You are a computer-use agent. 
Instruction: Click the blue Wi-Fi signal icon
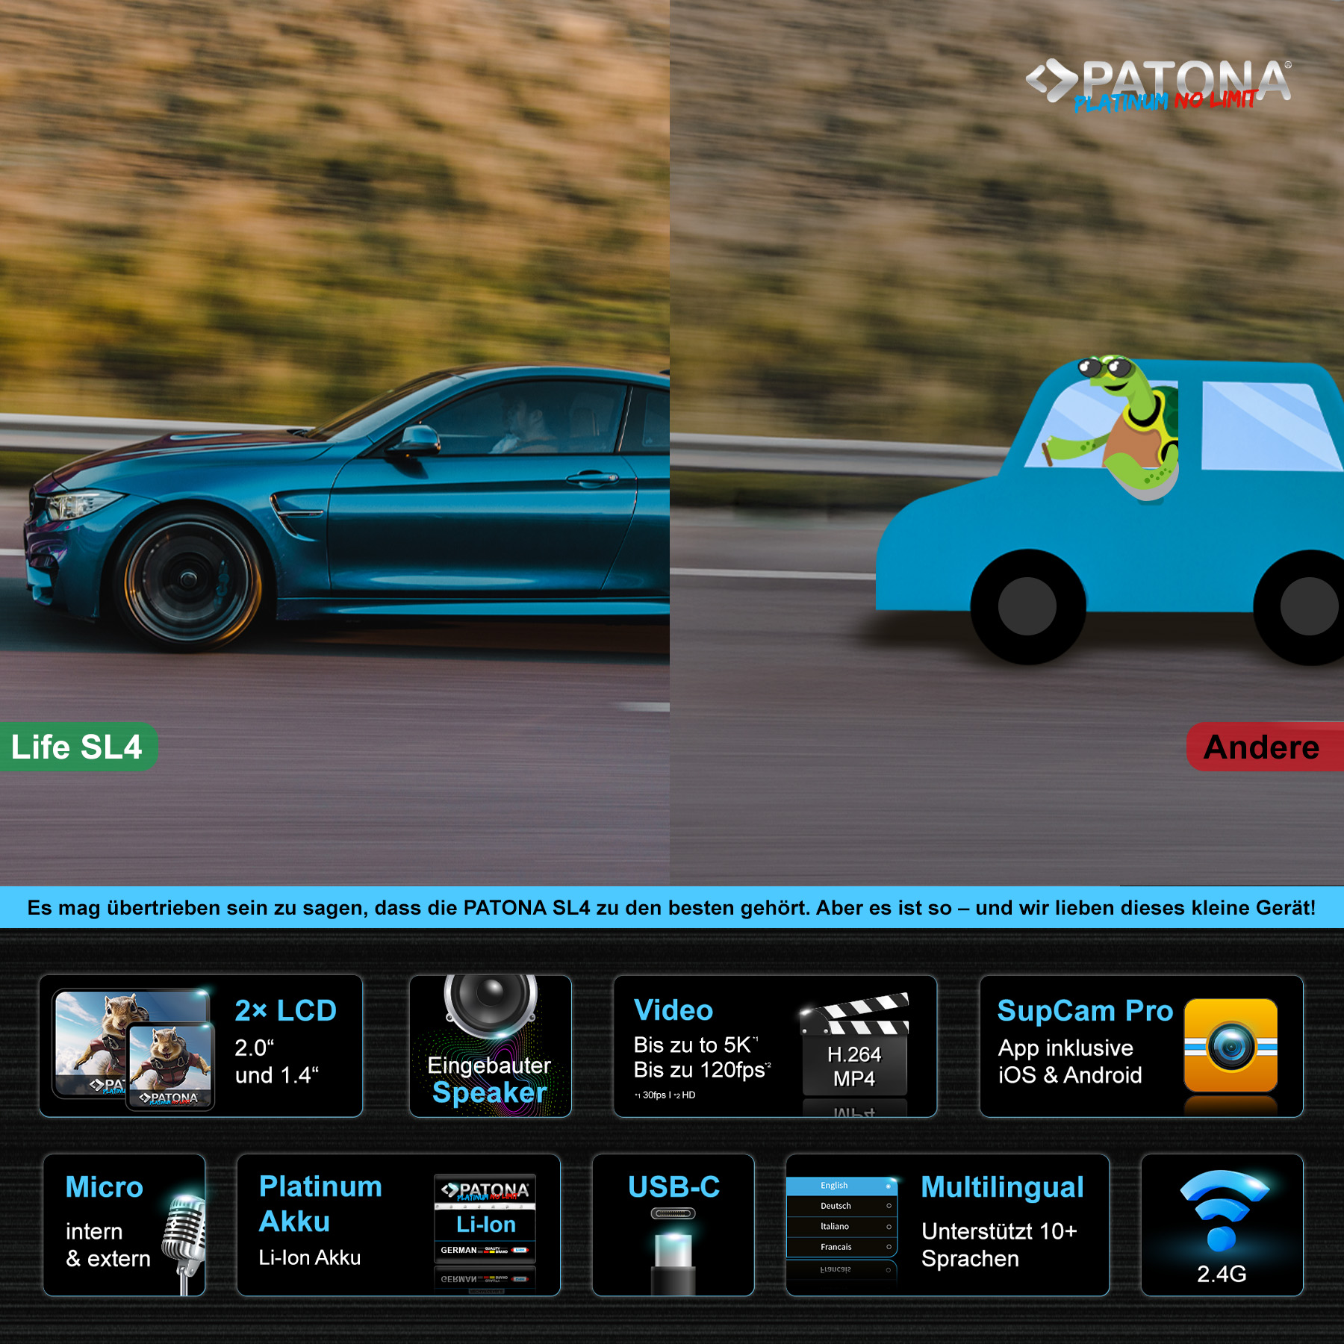pos(1223,1210)
